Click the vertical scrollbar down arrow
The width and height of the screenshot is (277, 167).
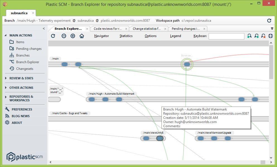271,158
